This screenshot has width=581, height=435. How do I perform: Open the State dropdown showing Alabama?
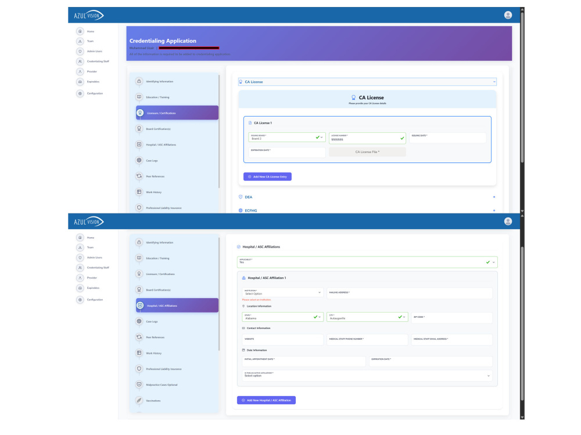click(x=282, y=317)
